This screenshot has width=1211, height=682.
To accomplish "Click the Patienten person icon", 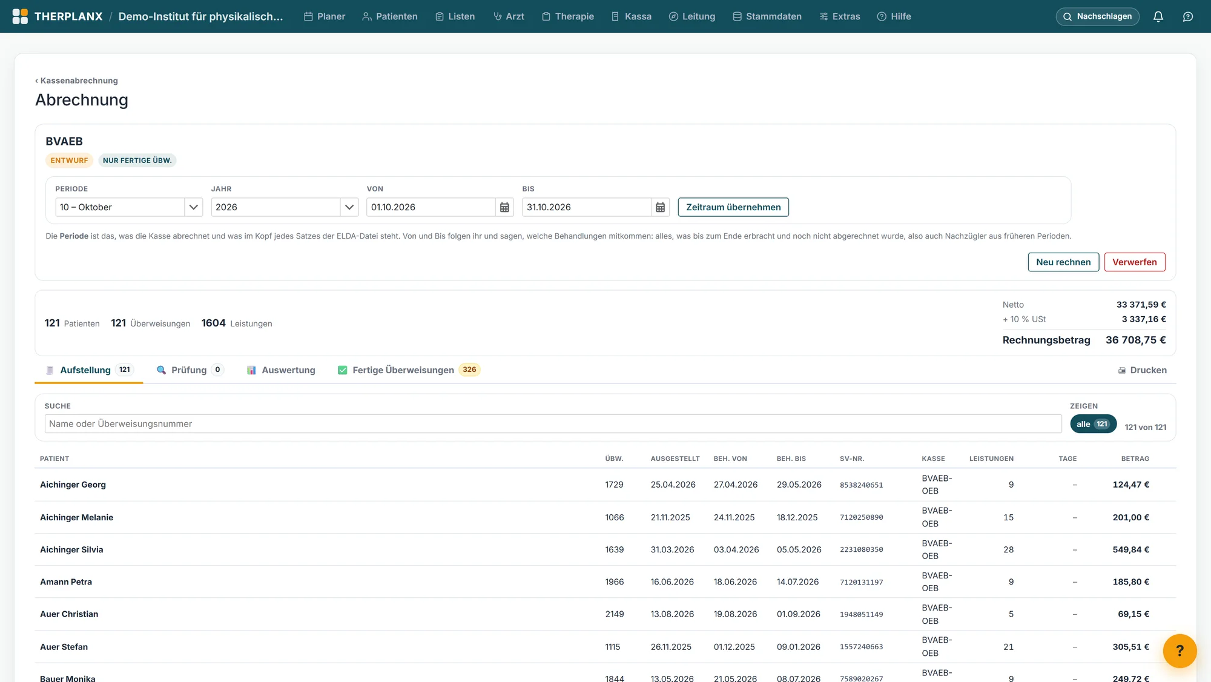I will (x=367, y=16).
